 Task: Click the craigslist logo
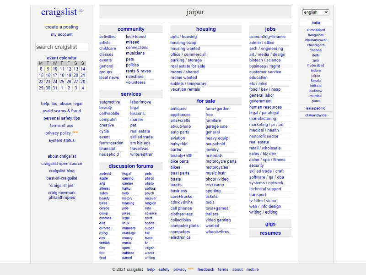pyautogui.click(x=59, y=12)
